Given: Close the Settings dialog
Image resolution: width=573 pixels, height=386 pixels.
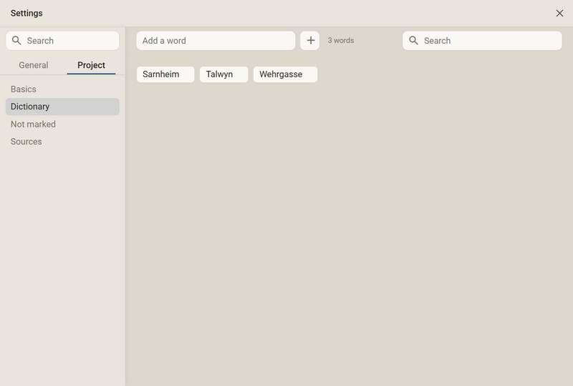Looking at the screenshot, I should pyautogui.click(x=559, y=13).
